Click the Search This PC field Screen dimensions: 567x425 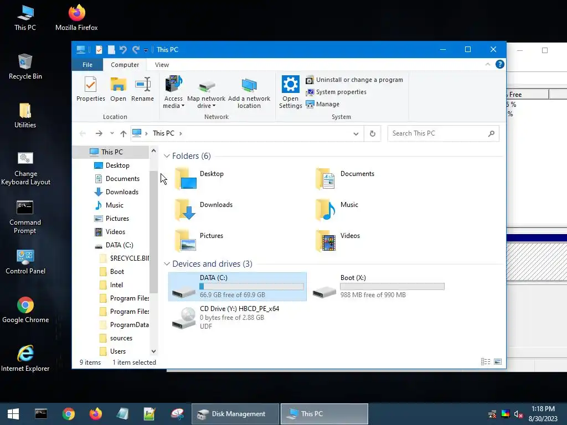444,133
